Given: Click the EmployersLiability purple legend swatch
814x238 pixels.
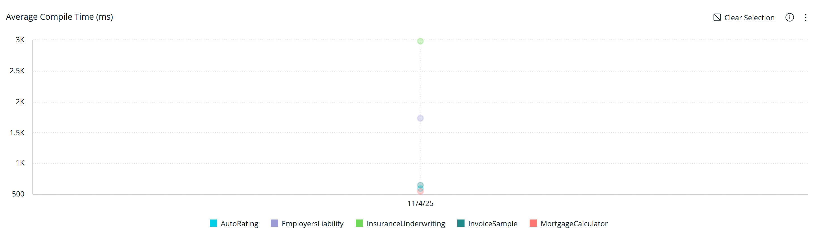Looking at the screenshot, I should pos(274,223).
